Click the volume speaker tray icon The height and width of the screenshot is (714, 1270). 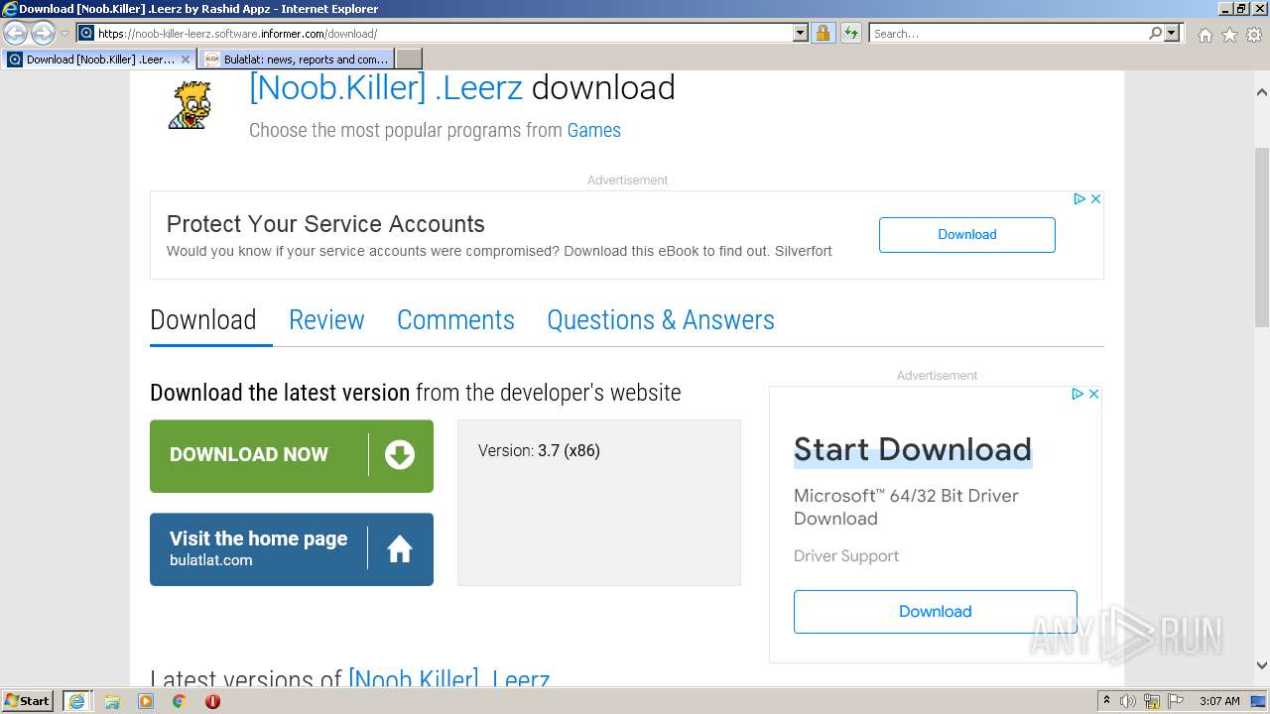click(x=1128, y=701)
